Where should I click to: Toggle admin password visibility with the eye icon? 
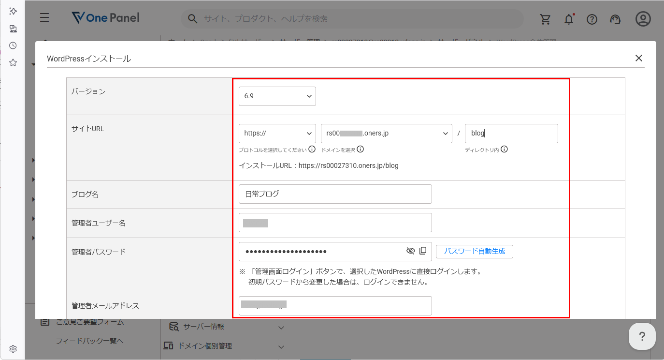click(x=411, y=251)
